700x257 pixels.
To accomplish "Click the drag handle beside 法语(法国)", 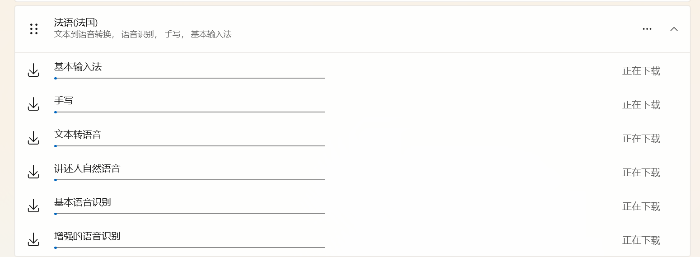I will point(34,29).
